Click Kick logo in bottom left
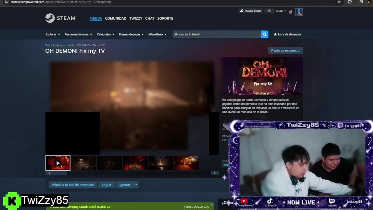This screenshot has height=210, width=373. tap(12, 201)
